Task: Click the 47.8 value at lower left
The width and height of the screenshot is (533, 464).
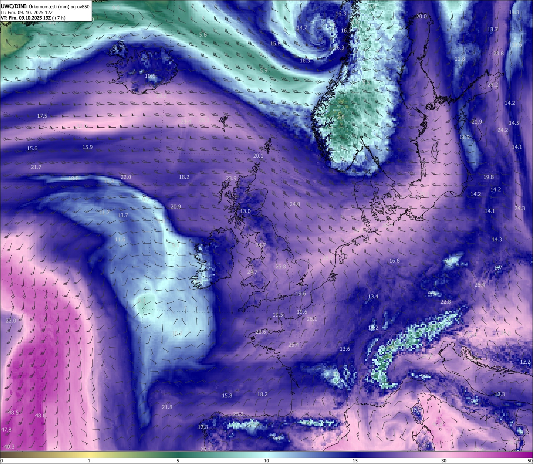Action: tap(6, 430)
